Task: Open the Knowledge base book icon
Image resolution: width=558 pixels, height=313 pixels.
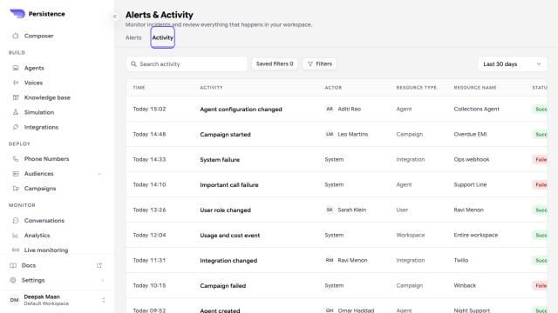Action: (x=16, y=97)
